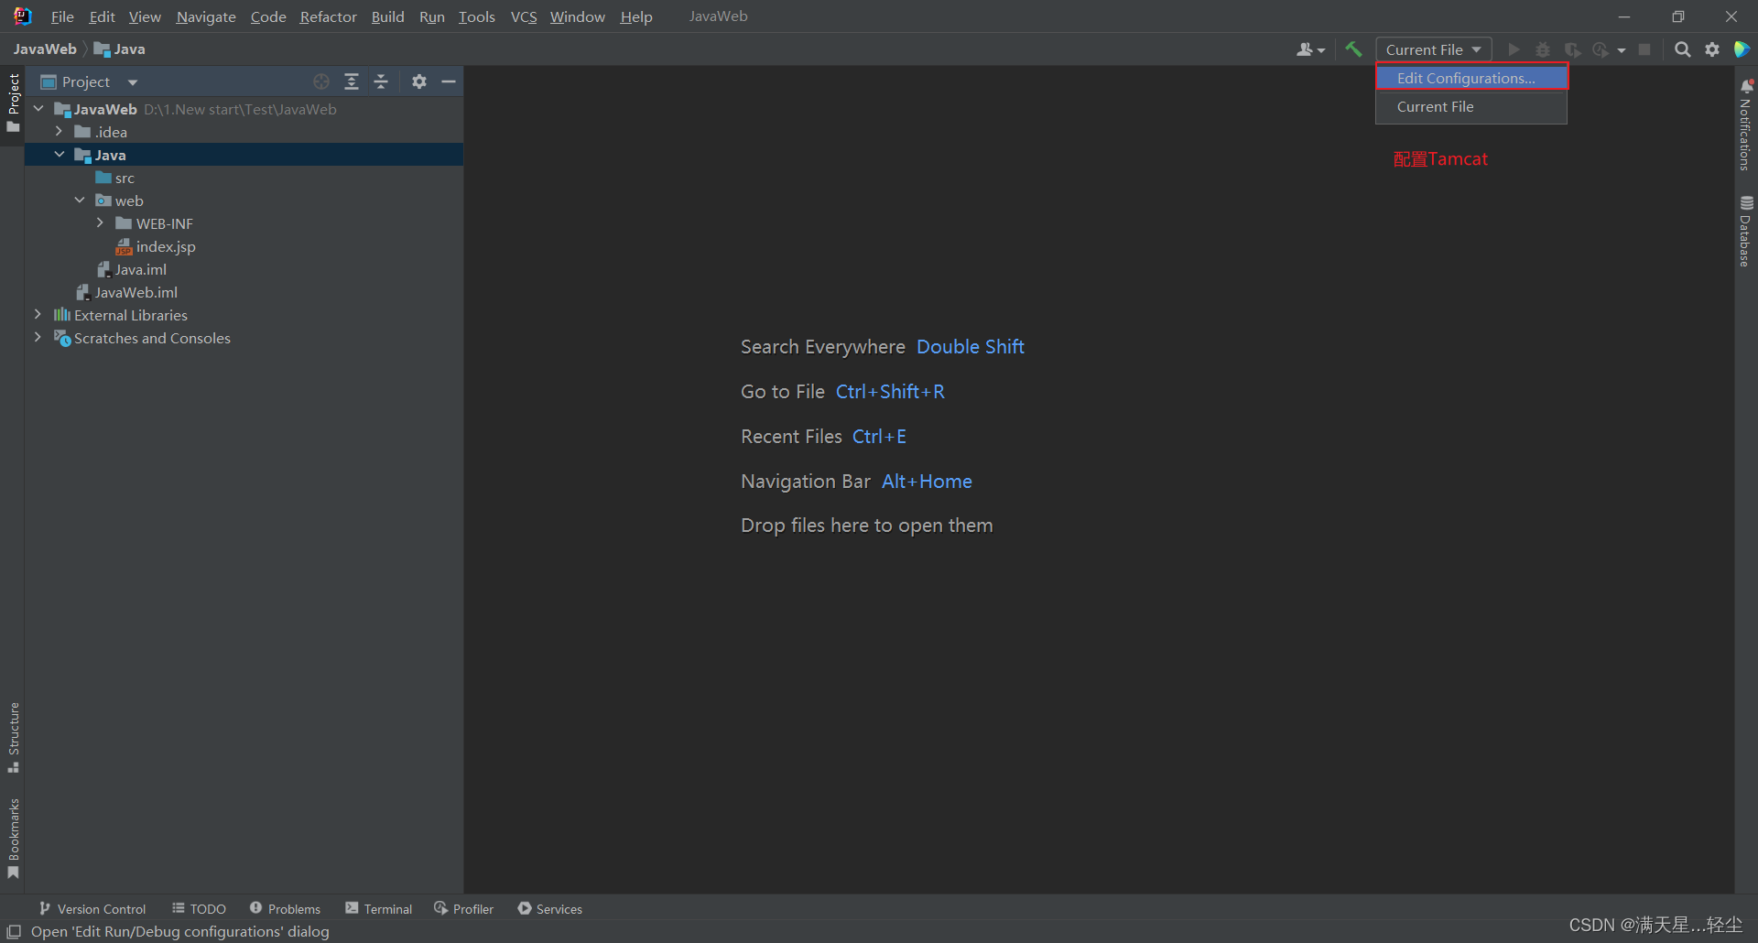Open the Terminal tool window
Image resolution: width=1758 pixels, height=943 pixels.
click(x=379, y=908)
